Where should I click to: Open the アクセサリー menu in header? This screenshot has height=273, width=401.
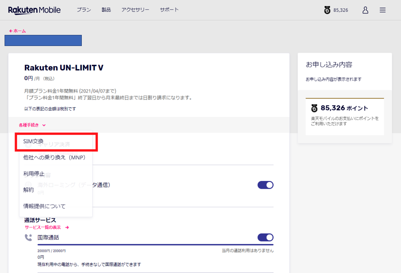click(135, 10)
